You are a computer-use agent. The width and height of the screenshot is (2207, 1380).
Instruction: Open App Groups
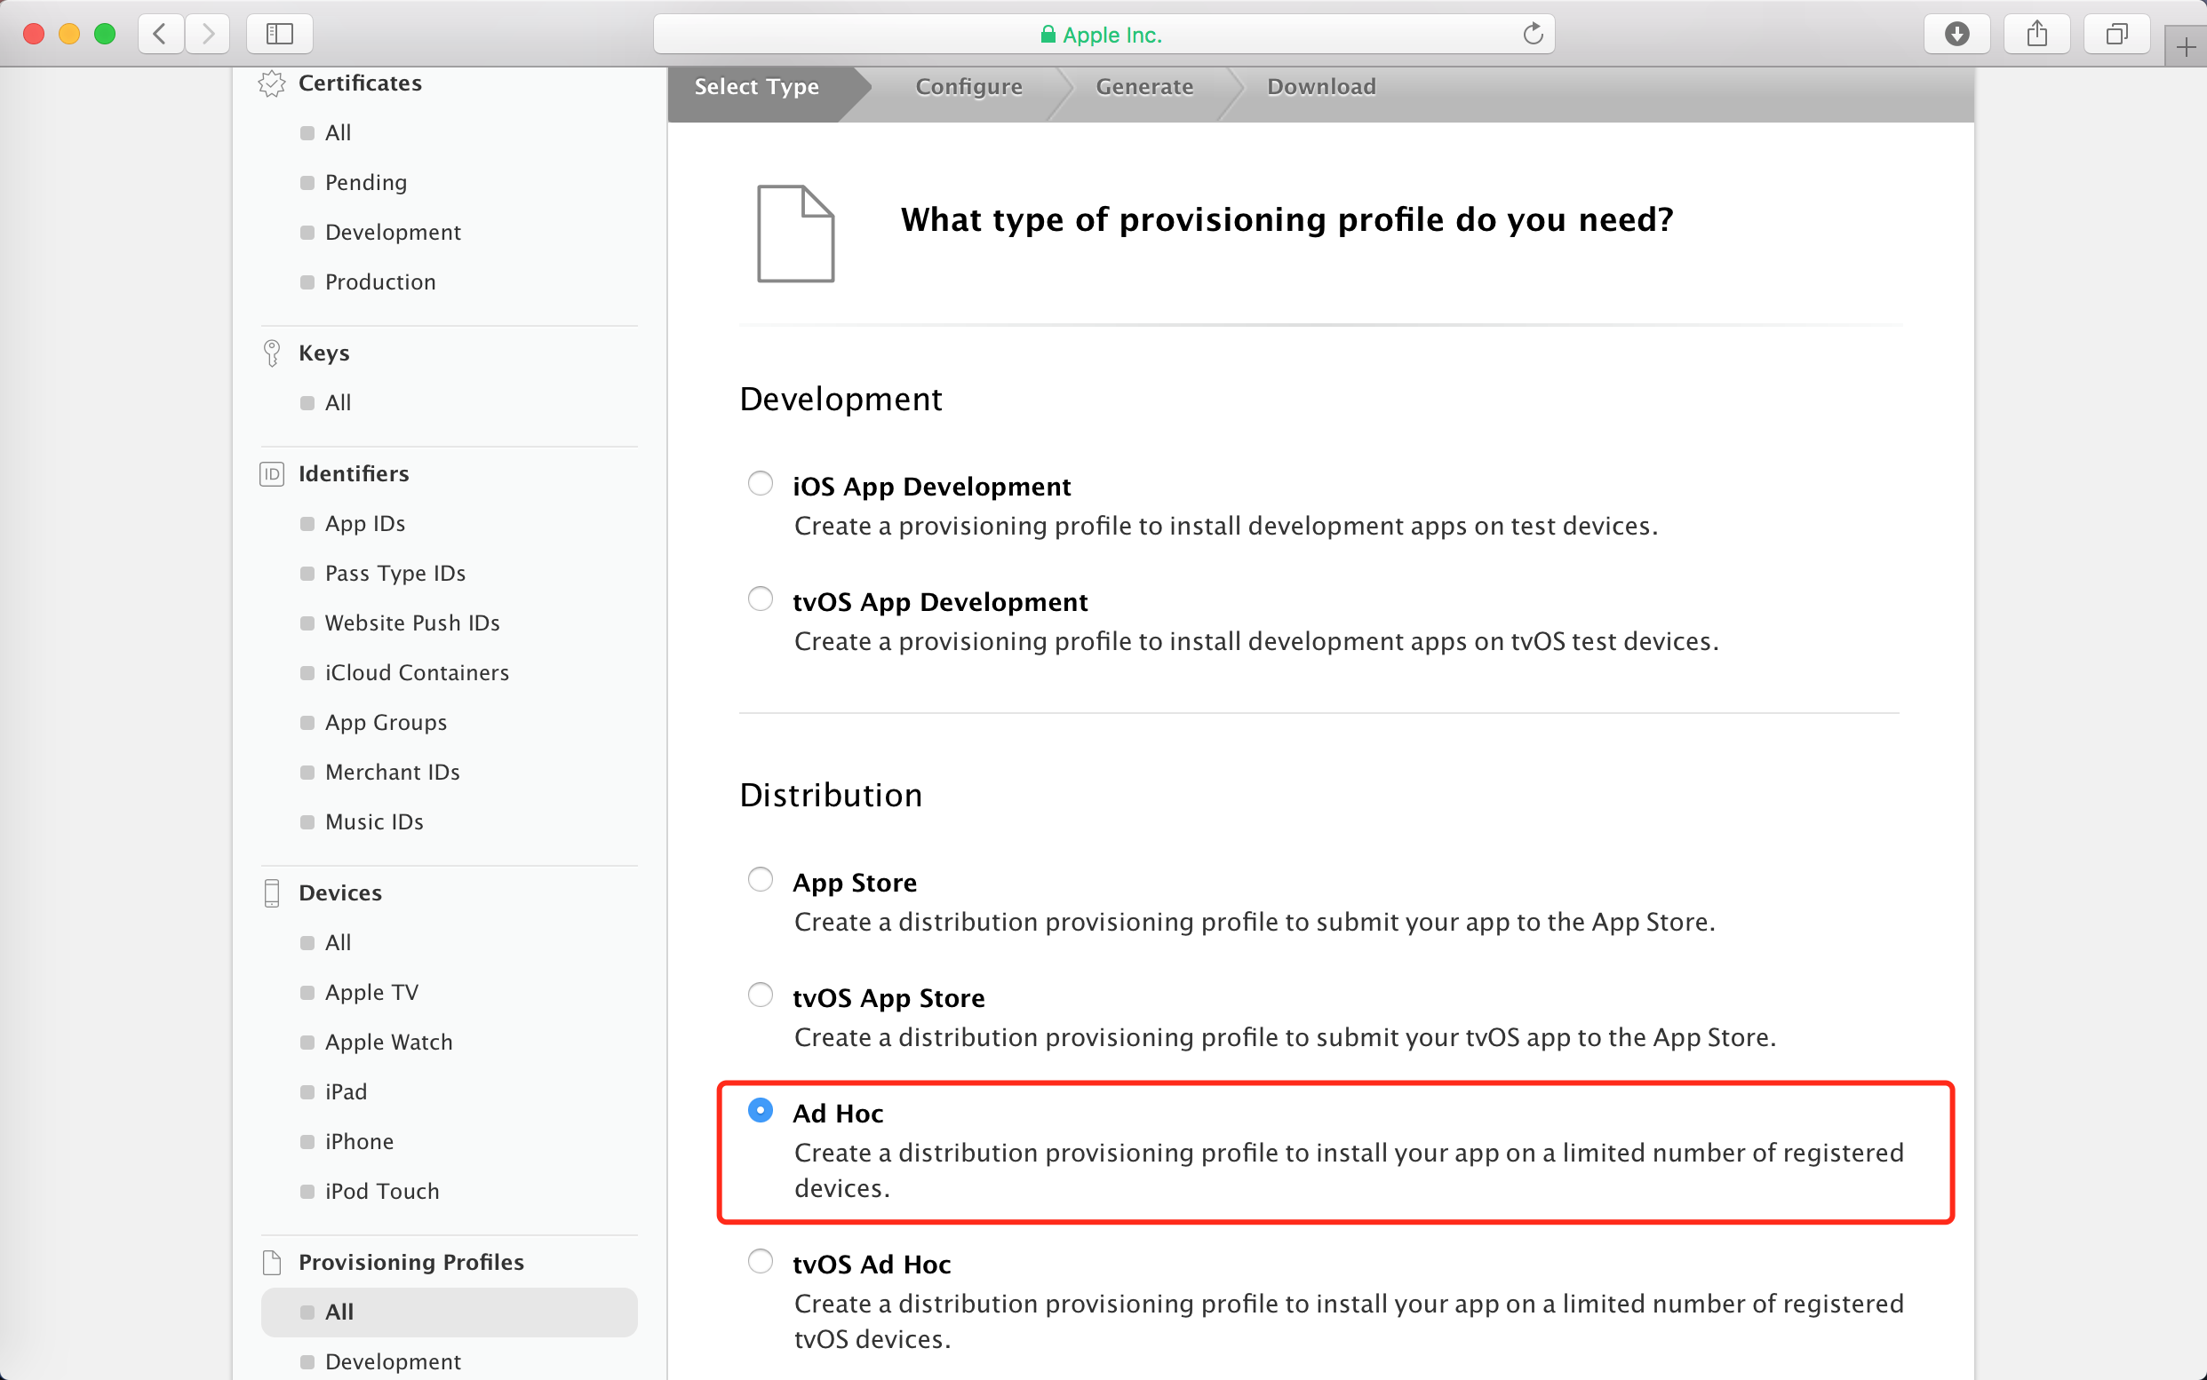[x=386, y=723]
